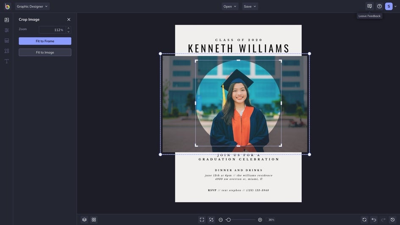This screenshot has height=225, width=400.
Task: Click the Reset rotate arrows icon
Action: pyautogui.click(x=364, y=219)
